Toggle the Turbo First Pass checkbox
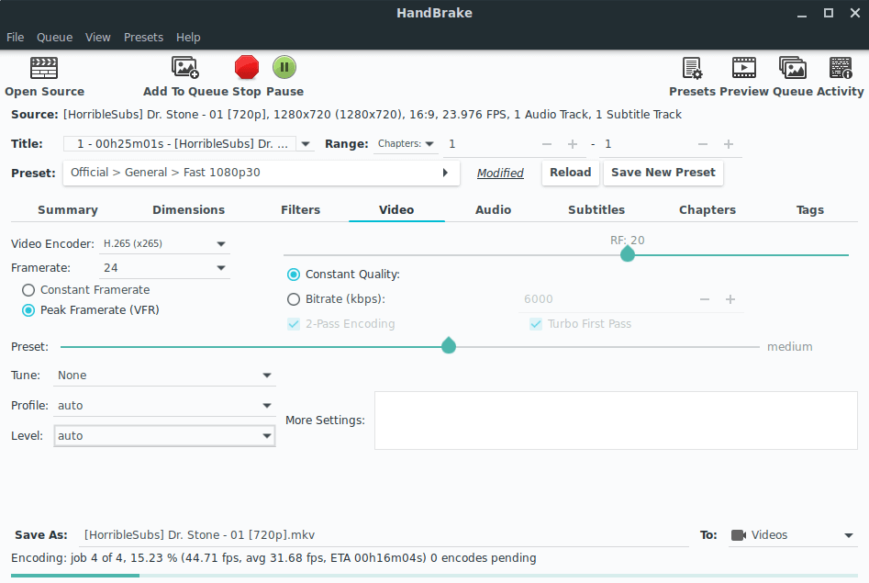This screenshot has height=583, width=869. pos(535,324)
